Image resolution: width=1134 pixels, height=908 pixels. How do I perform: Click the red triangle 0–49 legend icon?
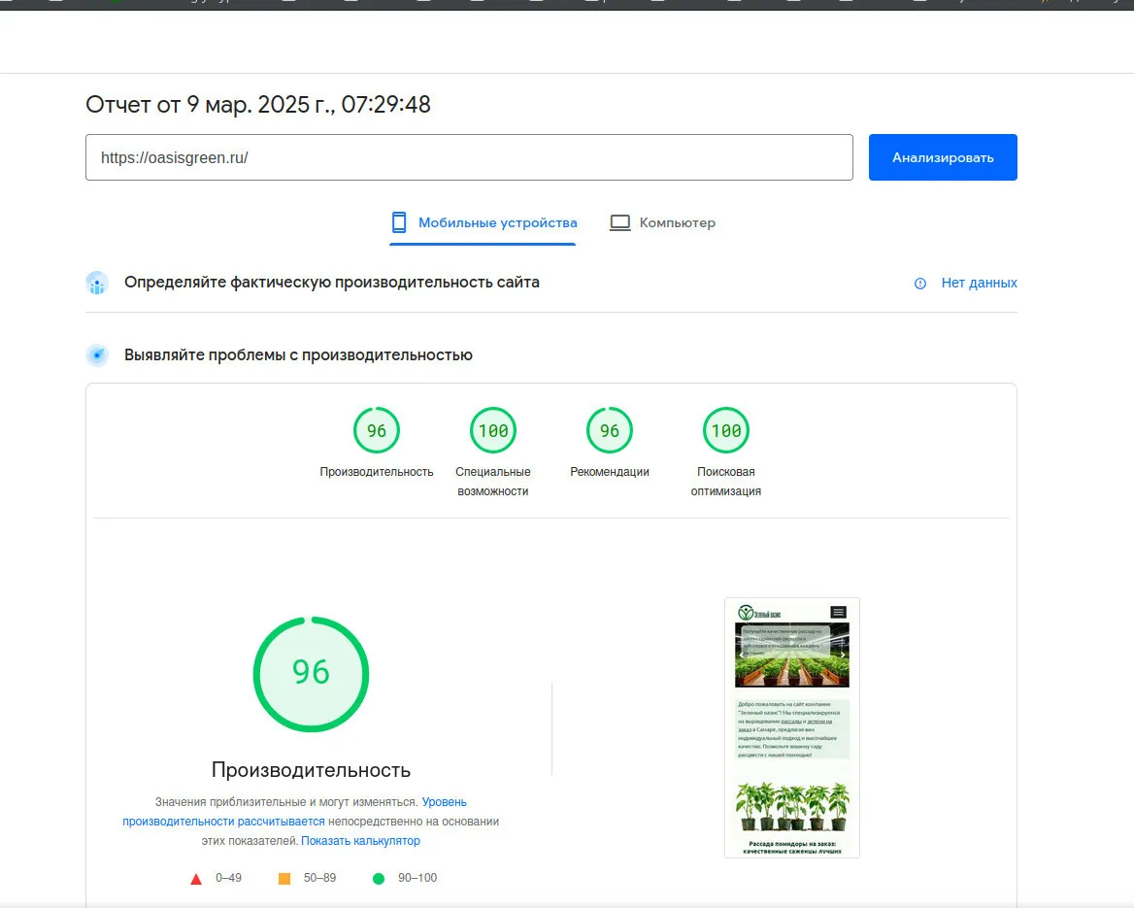tap(196, 879)
